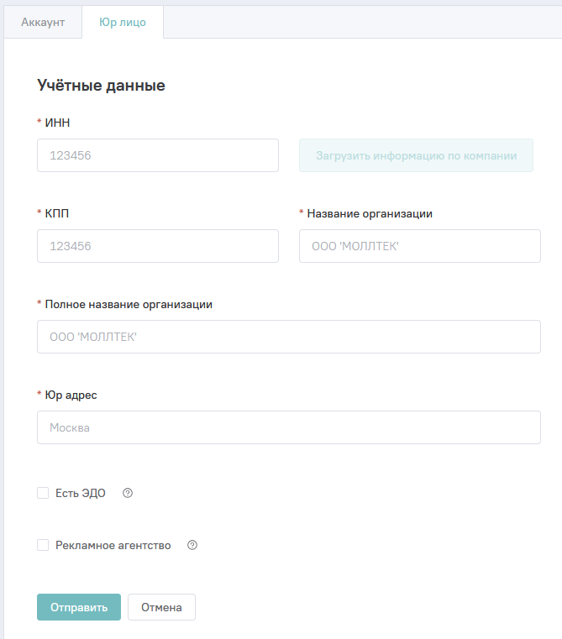Select the Юр лицо tab
This screenshot has height=639, width=562.
[x=123, y=23]
